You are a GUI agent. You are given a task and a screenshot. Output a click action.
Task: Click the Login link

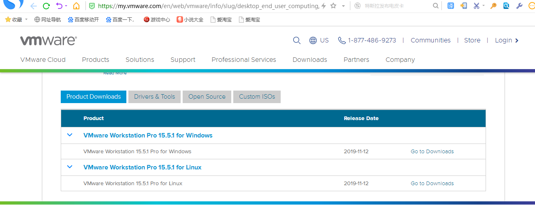point(507,40)
